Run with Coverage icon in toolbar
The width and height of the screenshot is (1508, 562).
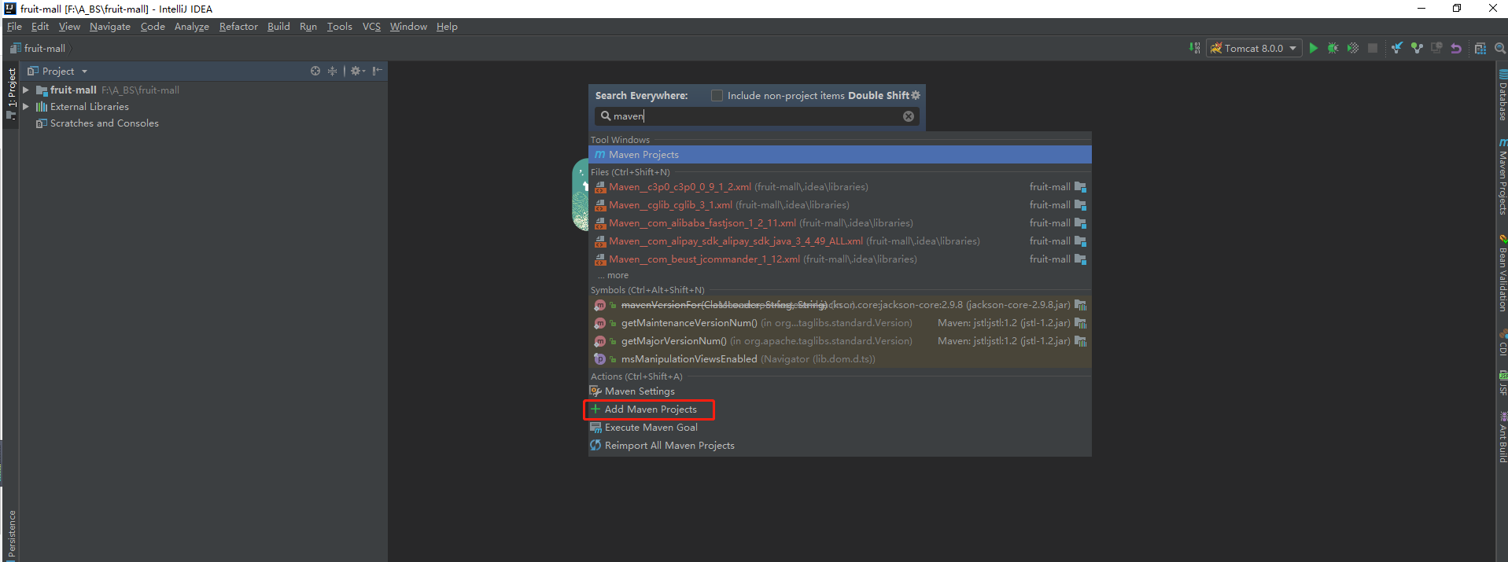pyautogui.click(x=1353, y=48)
